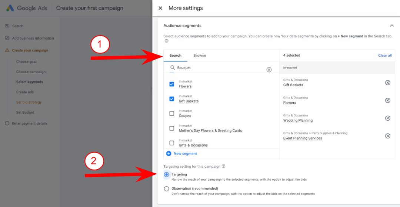Click the plus icon next to New segment
Screen dimensions: 400x207
169,153
